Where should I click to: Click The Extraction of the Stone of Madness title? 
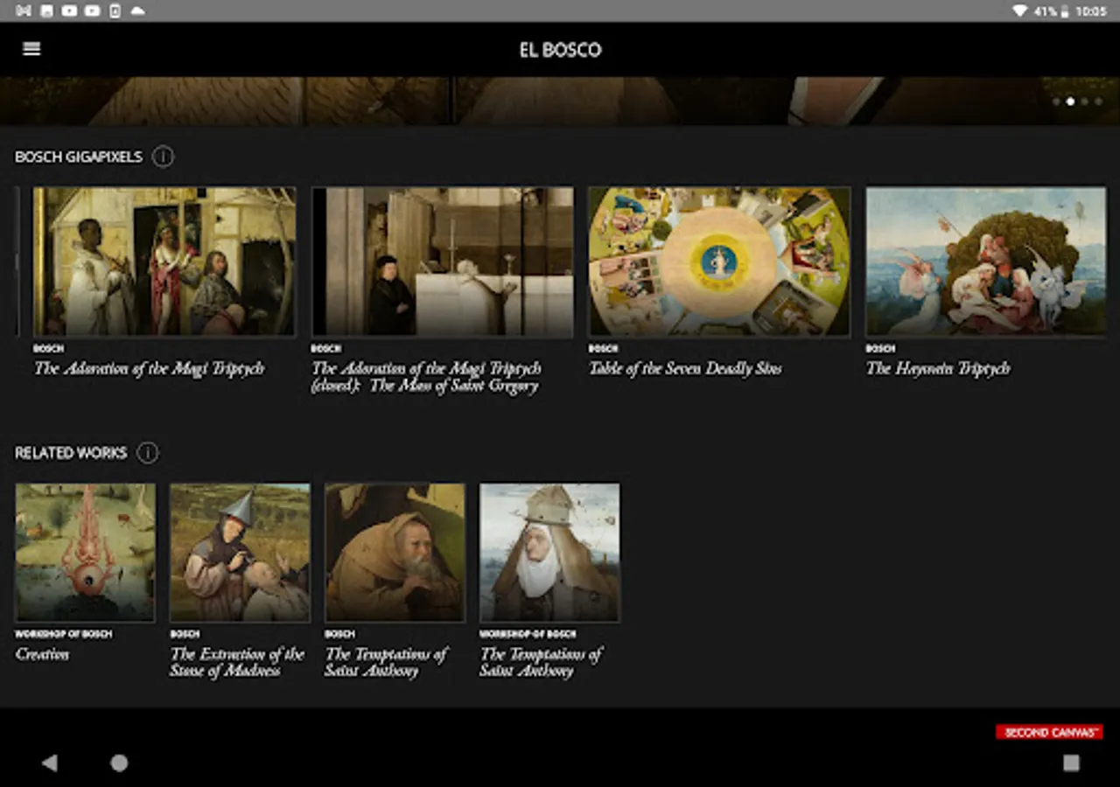click(x=237, y=662)
